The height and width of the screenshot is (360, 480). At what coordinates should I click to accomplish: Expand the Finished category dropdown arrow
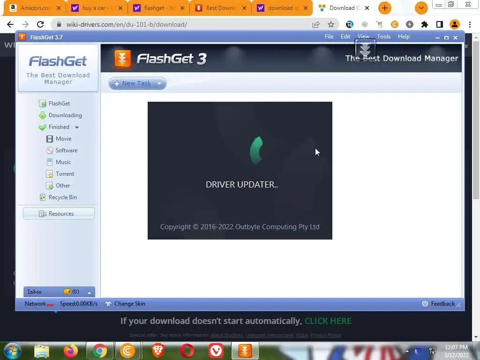(77, 127)
